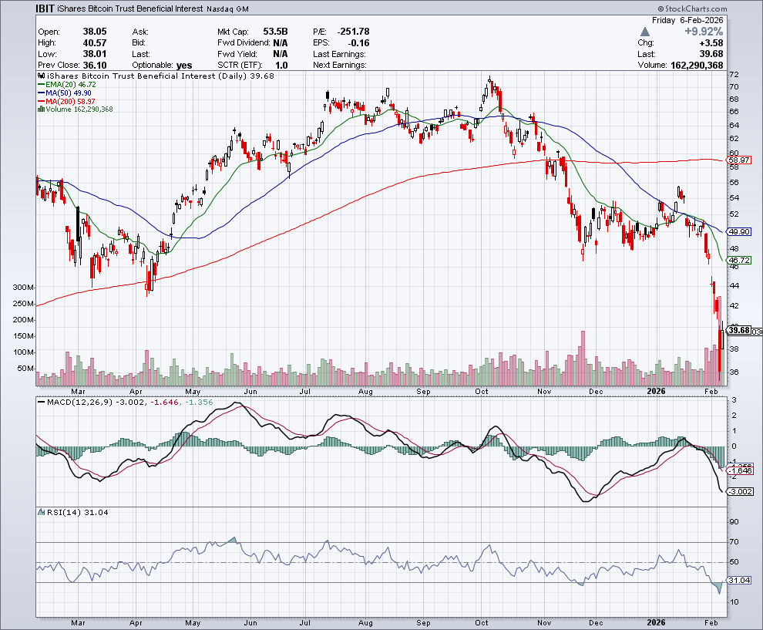Click the -3.002 MACD tag on the right axis

741,492
